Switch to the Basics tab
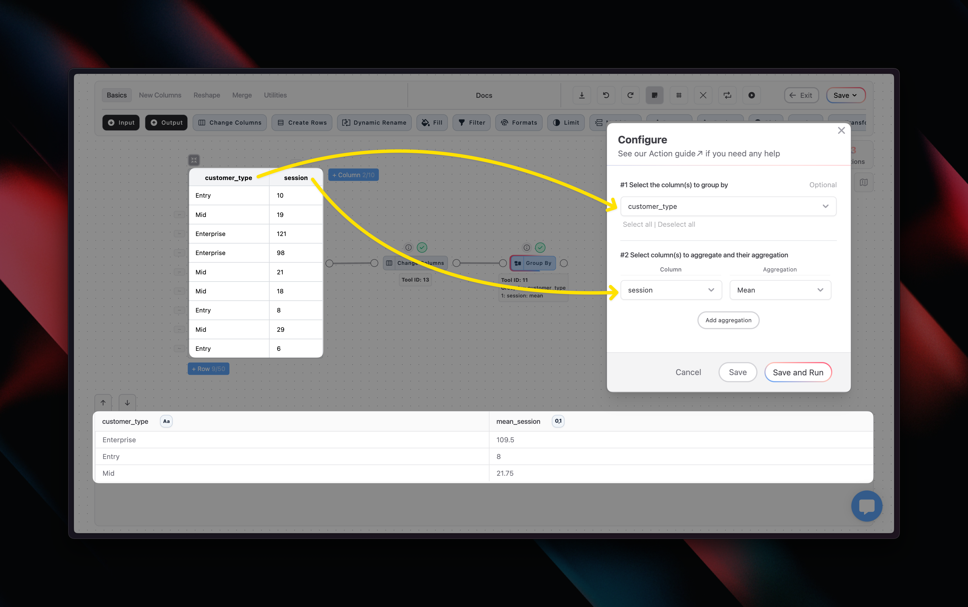 pyautogui.click(x=117, y=95)
